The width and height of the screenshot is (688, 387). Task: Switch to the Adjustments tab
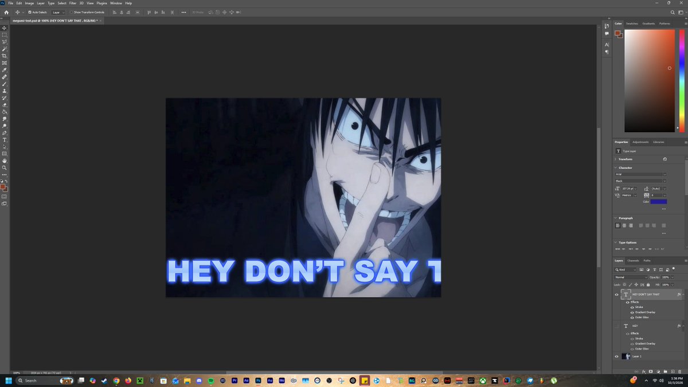coord(640,142)
